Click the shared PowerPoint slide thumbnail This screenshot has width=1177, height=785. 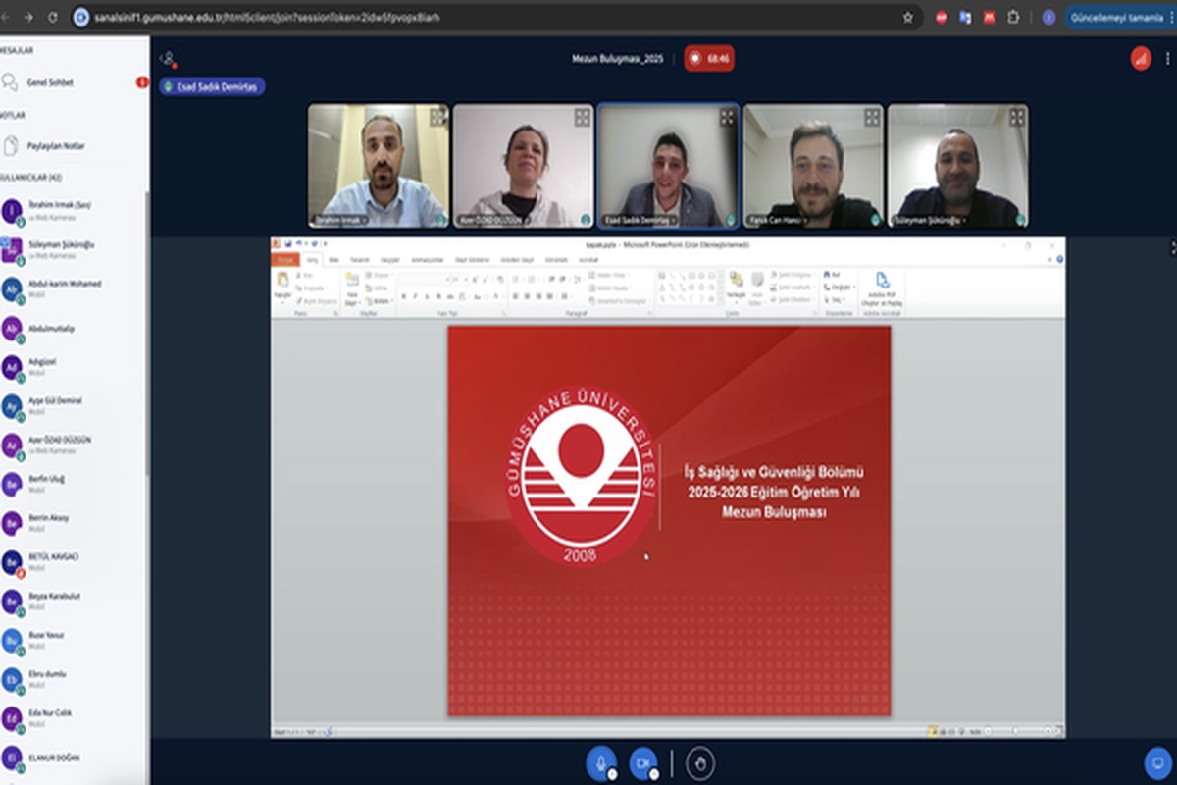[669, 520]
